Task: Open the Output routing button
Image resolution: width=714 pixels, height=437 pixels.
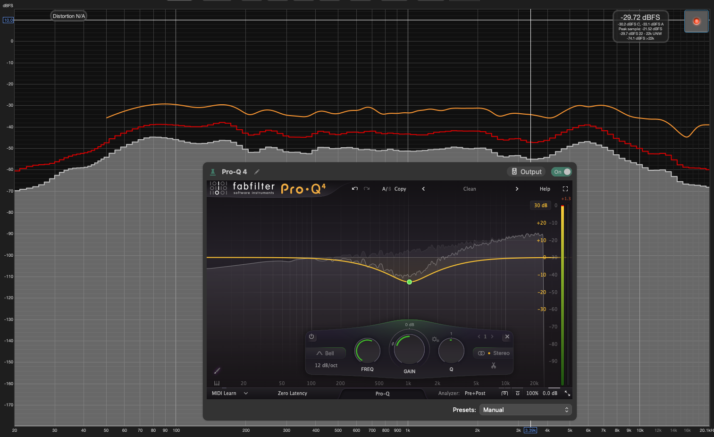Action: [x=526, y=172]
